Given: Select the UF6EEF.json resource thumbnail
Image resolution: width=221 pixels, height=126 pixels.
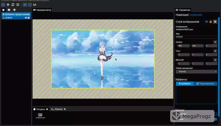Looking at the screenshot, I should (40, 116).
